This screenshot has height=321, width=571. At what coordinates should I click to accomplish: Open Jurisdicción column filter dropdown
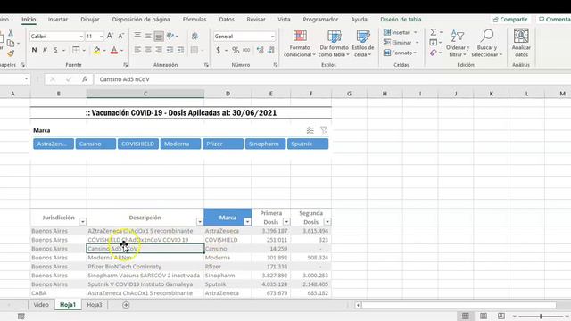point(83,222)
